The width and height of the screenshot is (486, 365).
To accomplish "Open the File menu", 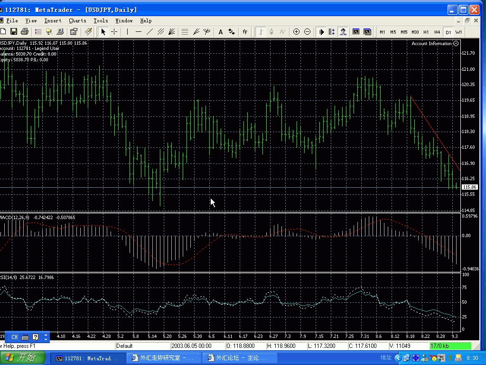I will (12, 21).
